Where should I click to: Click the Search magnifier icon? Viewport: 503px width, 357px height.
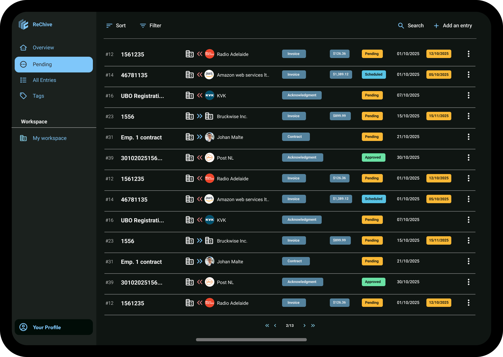401,25
